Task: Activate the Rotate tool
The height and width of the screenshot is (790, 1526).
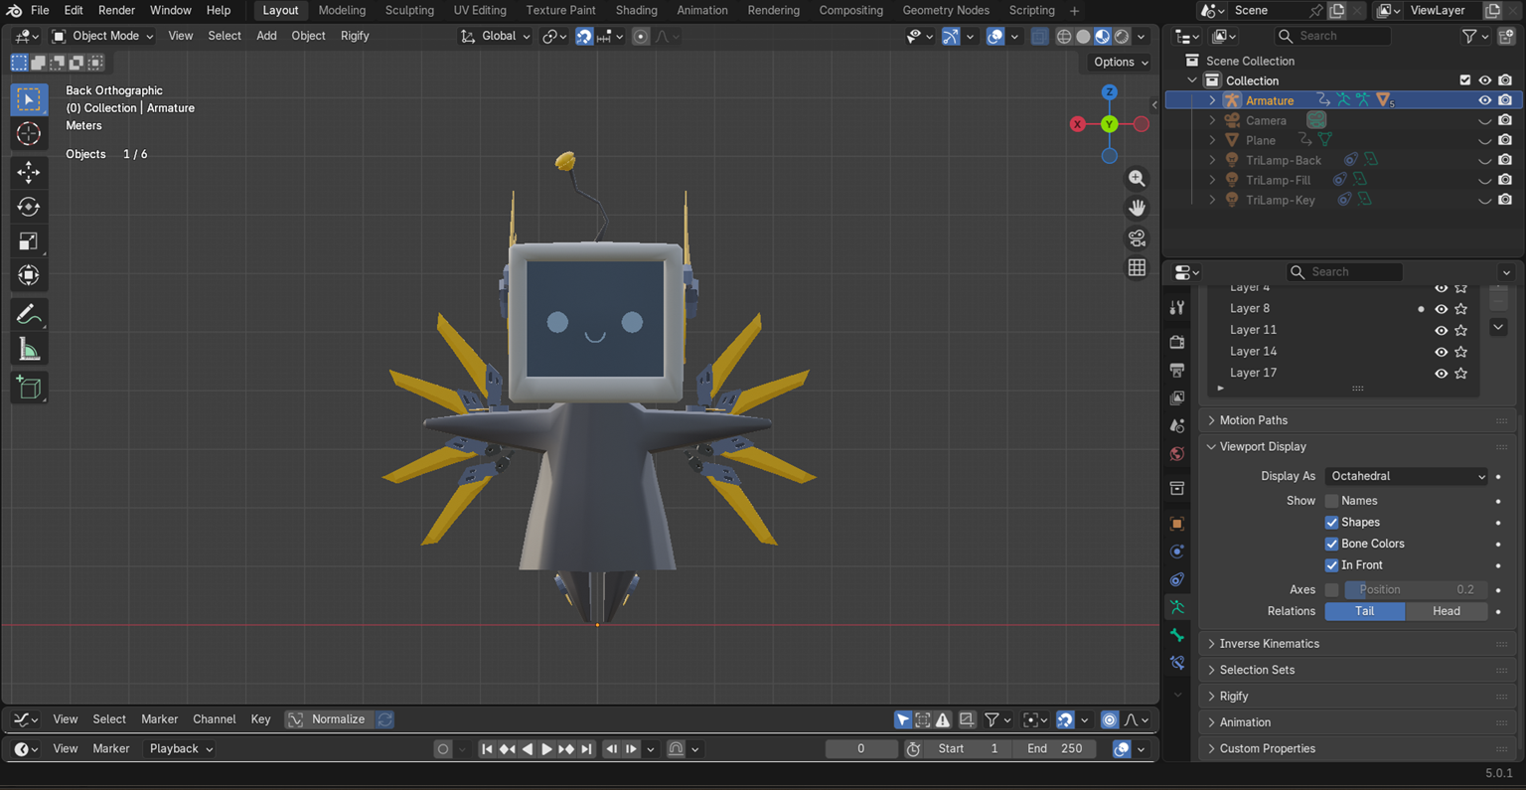Action: pyautogui.click(x=28, y=207)
